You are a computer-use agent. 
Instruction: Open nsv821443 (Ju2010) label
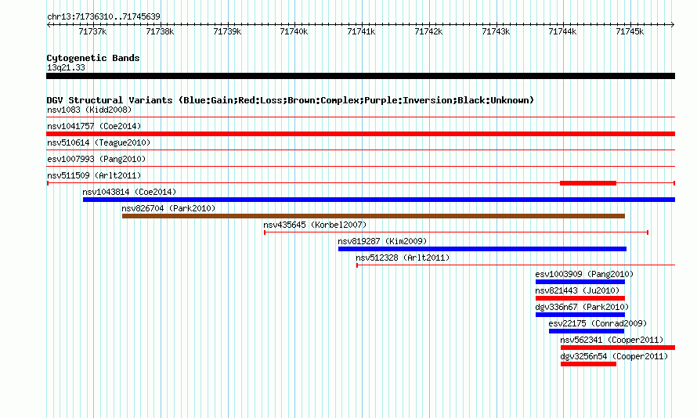pyautogui.click(x=577, y=290)
